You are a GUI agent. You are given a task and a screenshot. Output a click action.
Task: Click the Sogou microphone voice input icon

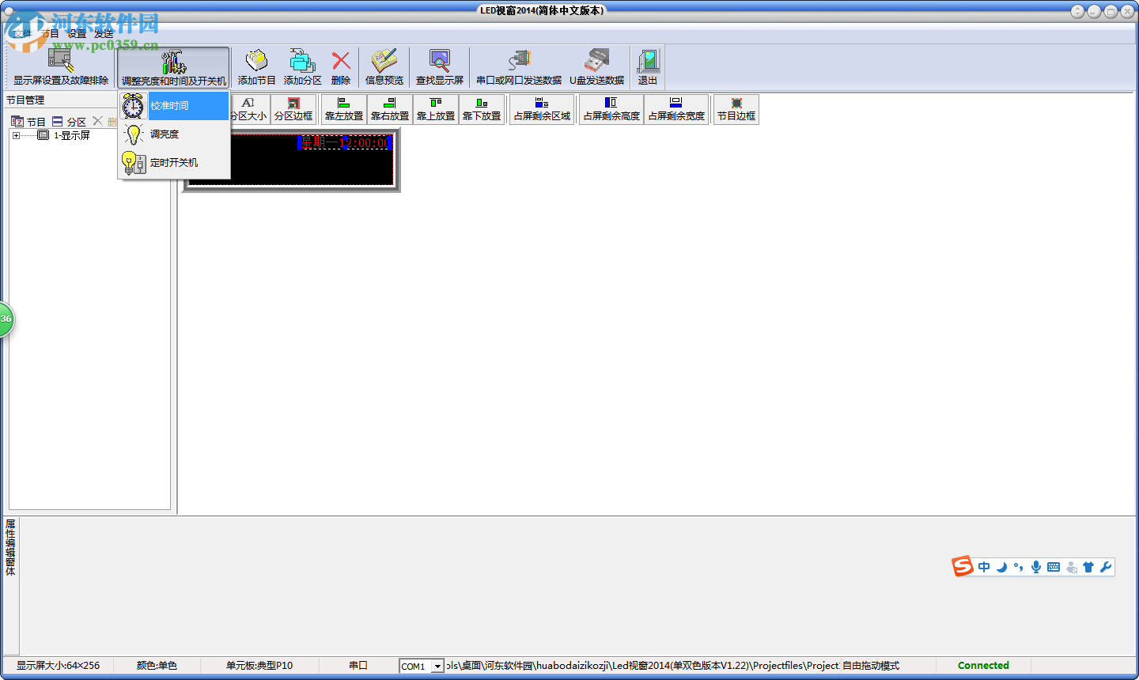click(1036, 567)
